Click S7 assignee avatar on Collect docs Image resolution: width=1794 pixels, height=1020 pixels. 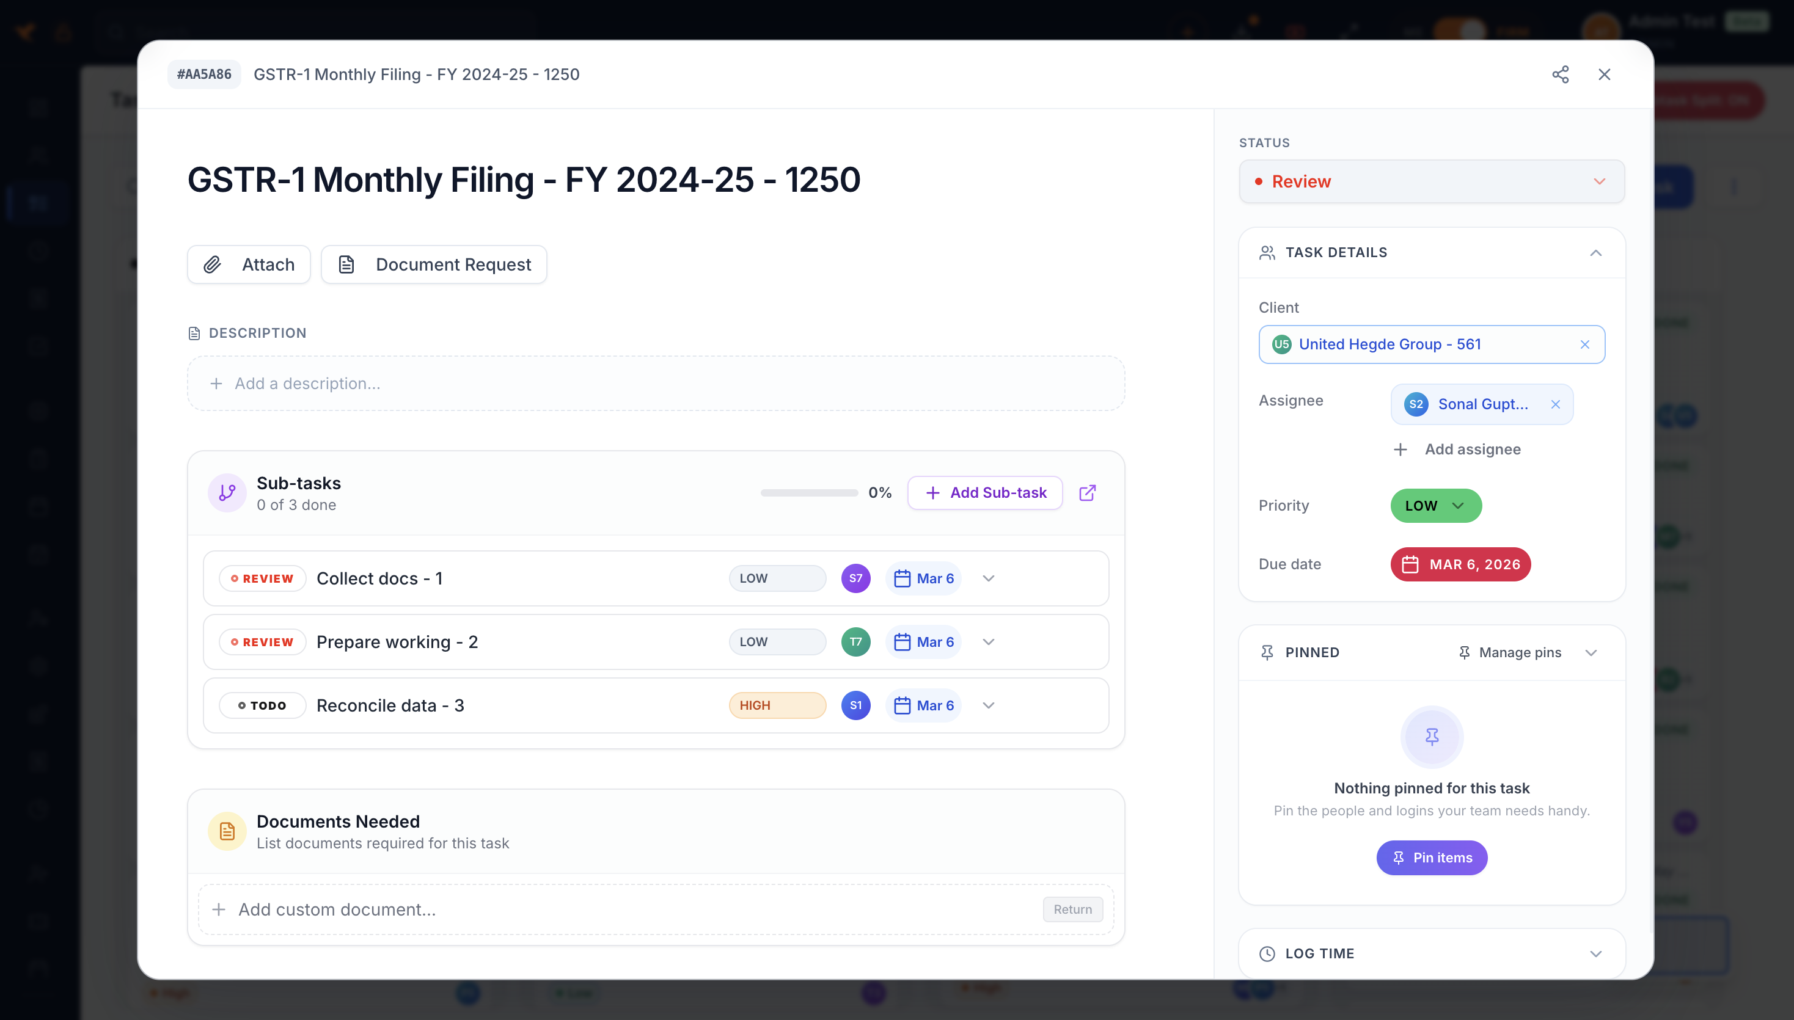tap(855, 578)
